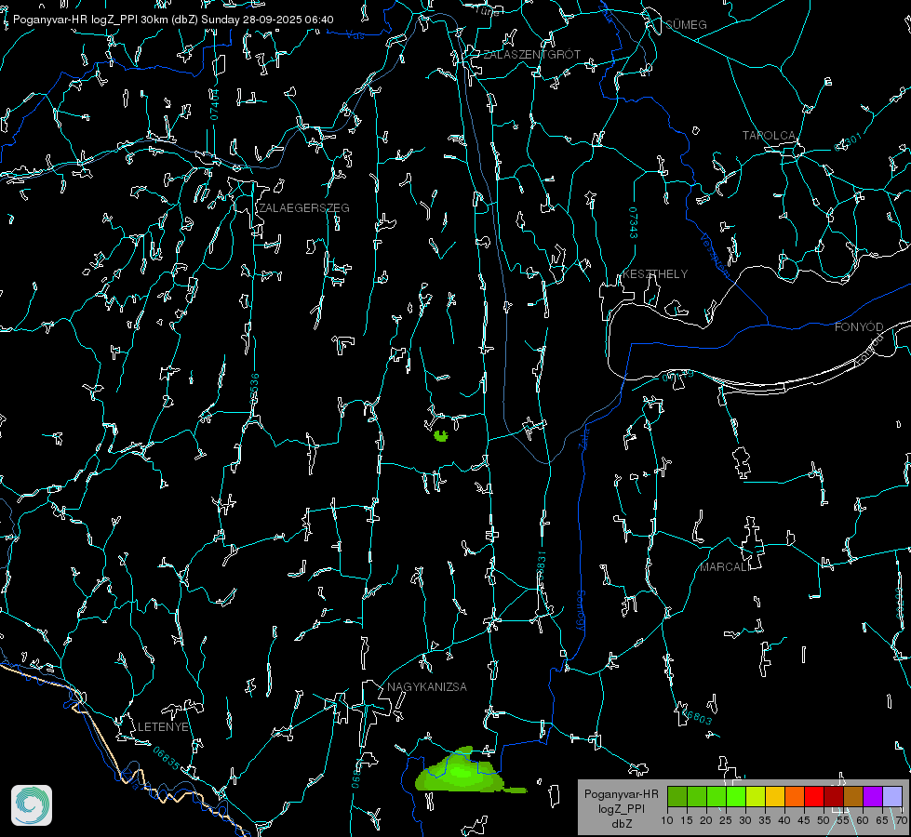Click the spiral weather service logo
Screen dimensions: 911x837
pyautogui.click(x=32, y=805)
